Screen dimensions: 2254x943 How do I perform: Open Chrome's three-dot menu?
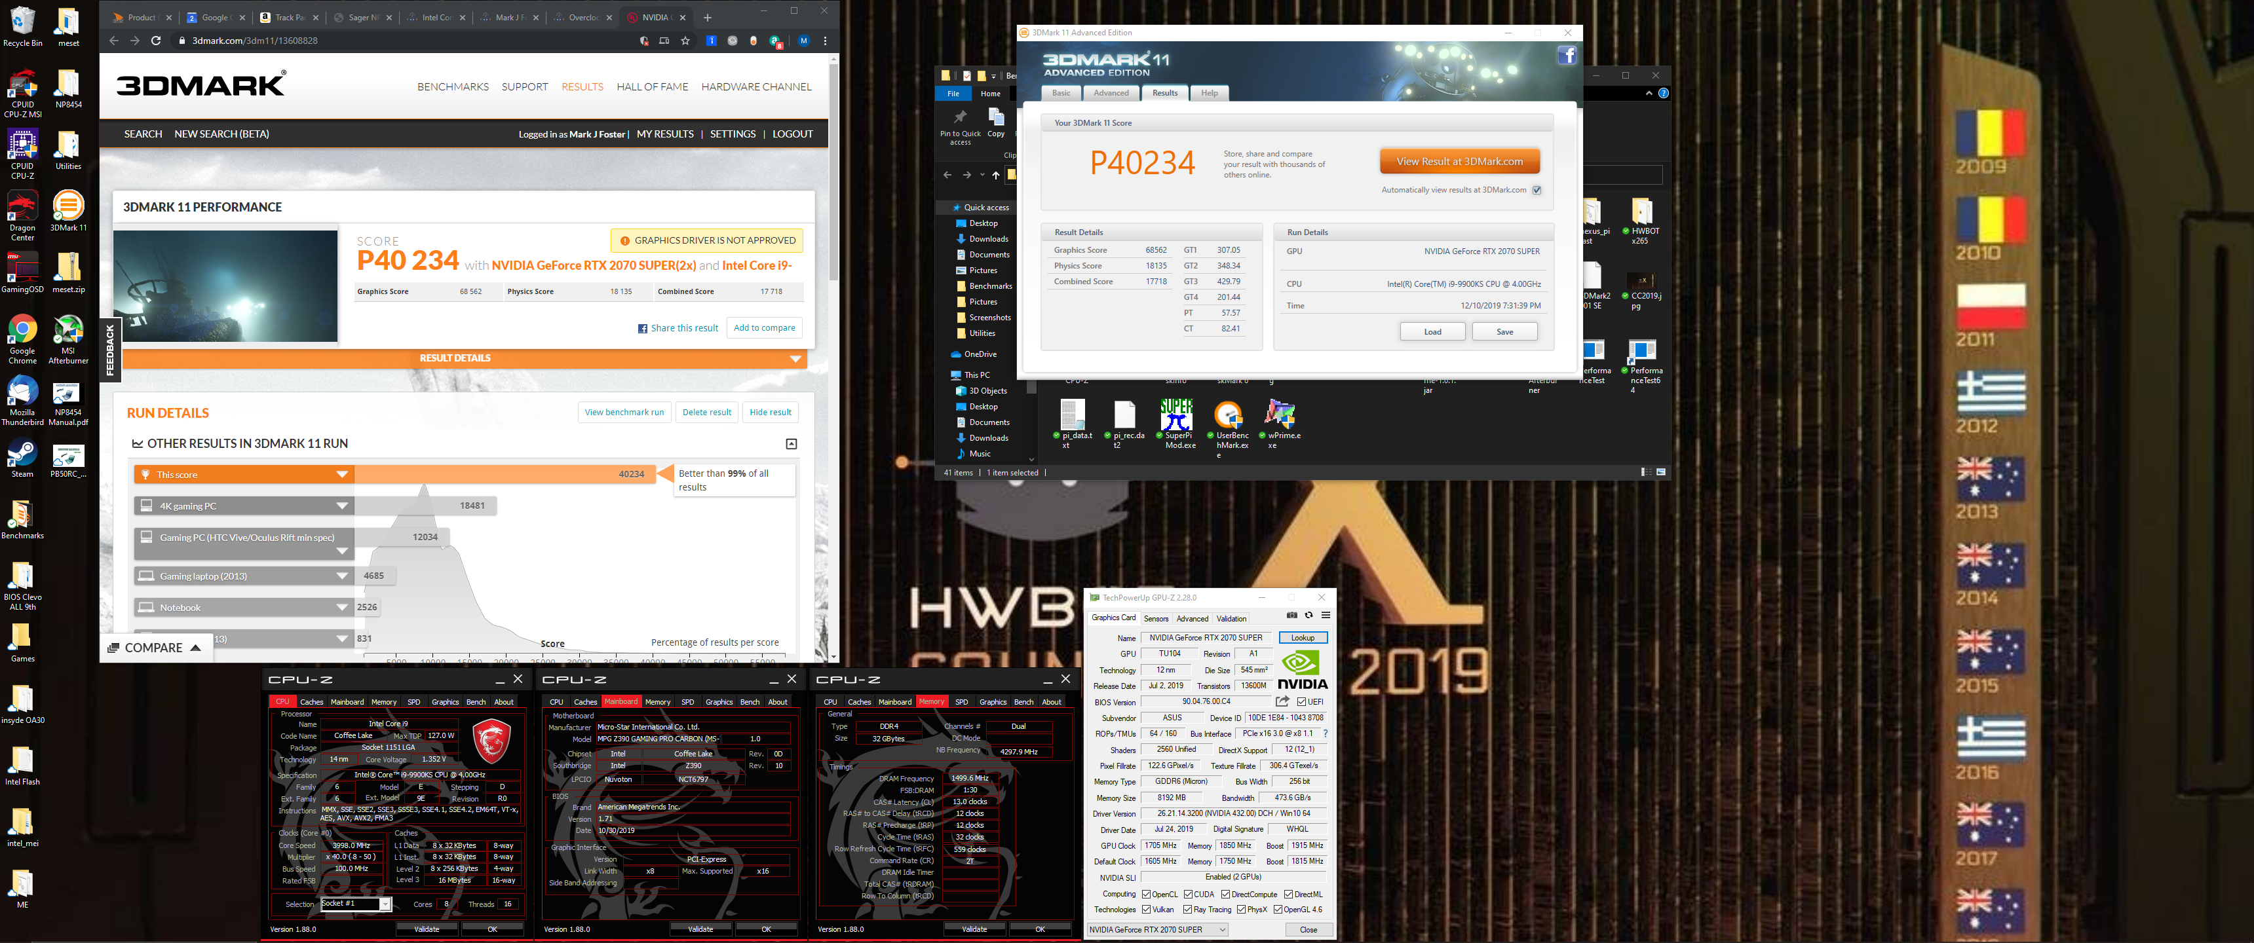[824, 40]
